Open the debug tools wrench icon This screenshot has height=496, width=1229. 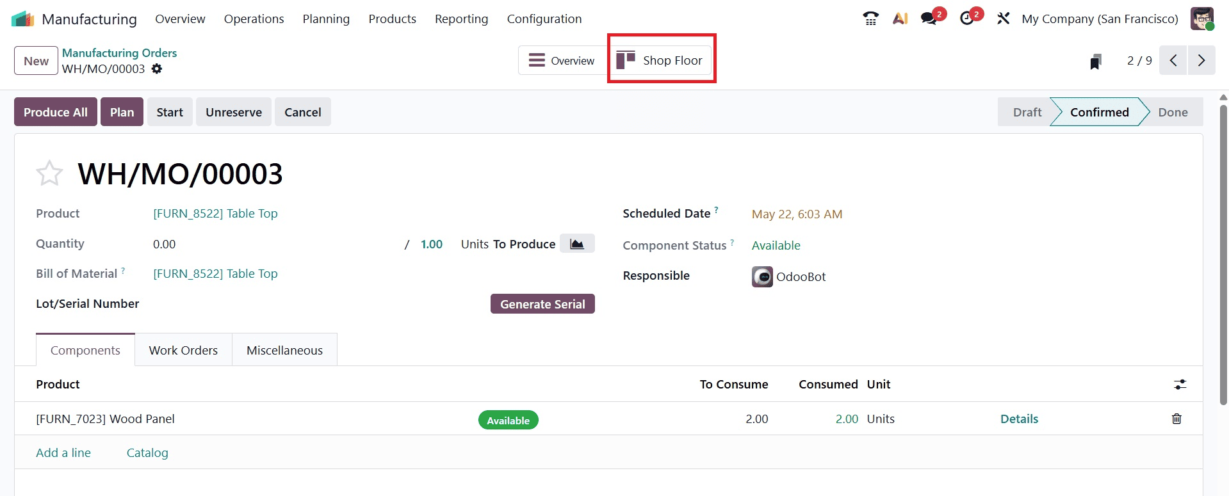pos(1003,19)
